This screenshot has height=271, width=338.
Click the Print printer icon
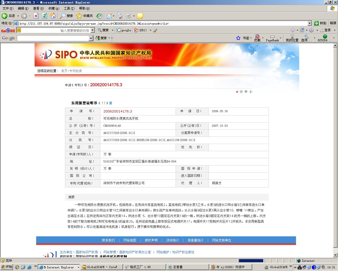[x=120, y=16]
